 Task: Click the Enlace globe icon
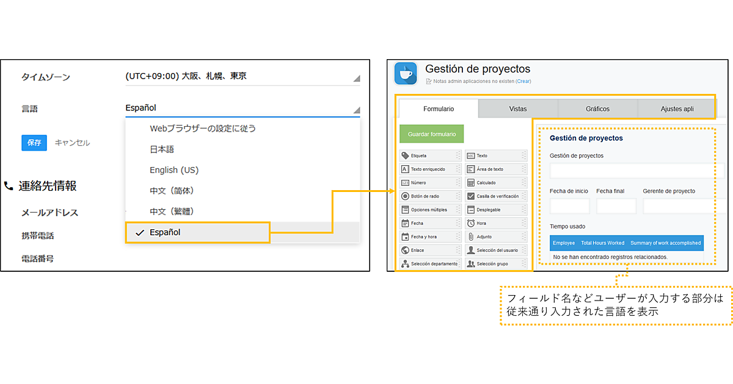point(406,250)
